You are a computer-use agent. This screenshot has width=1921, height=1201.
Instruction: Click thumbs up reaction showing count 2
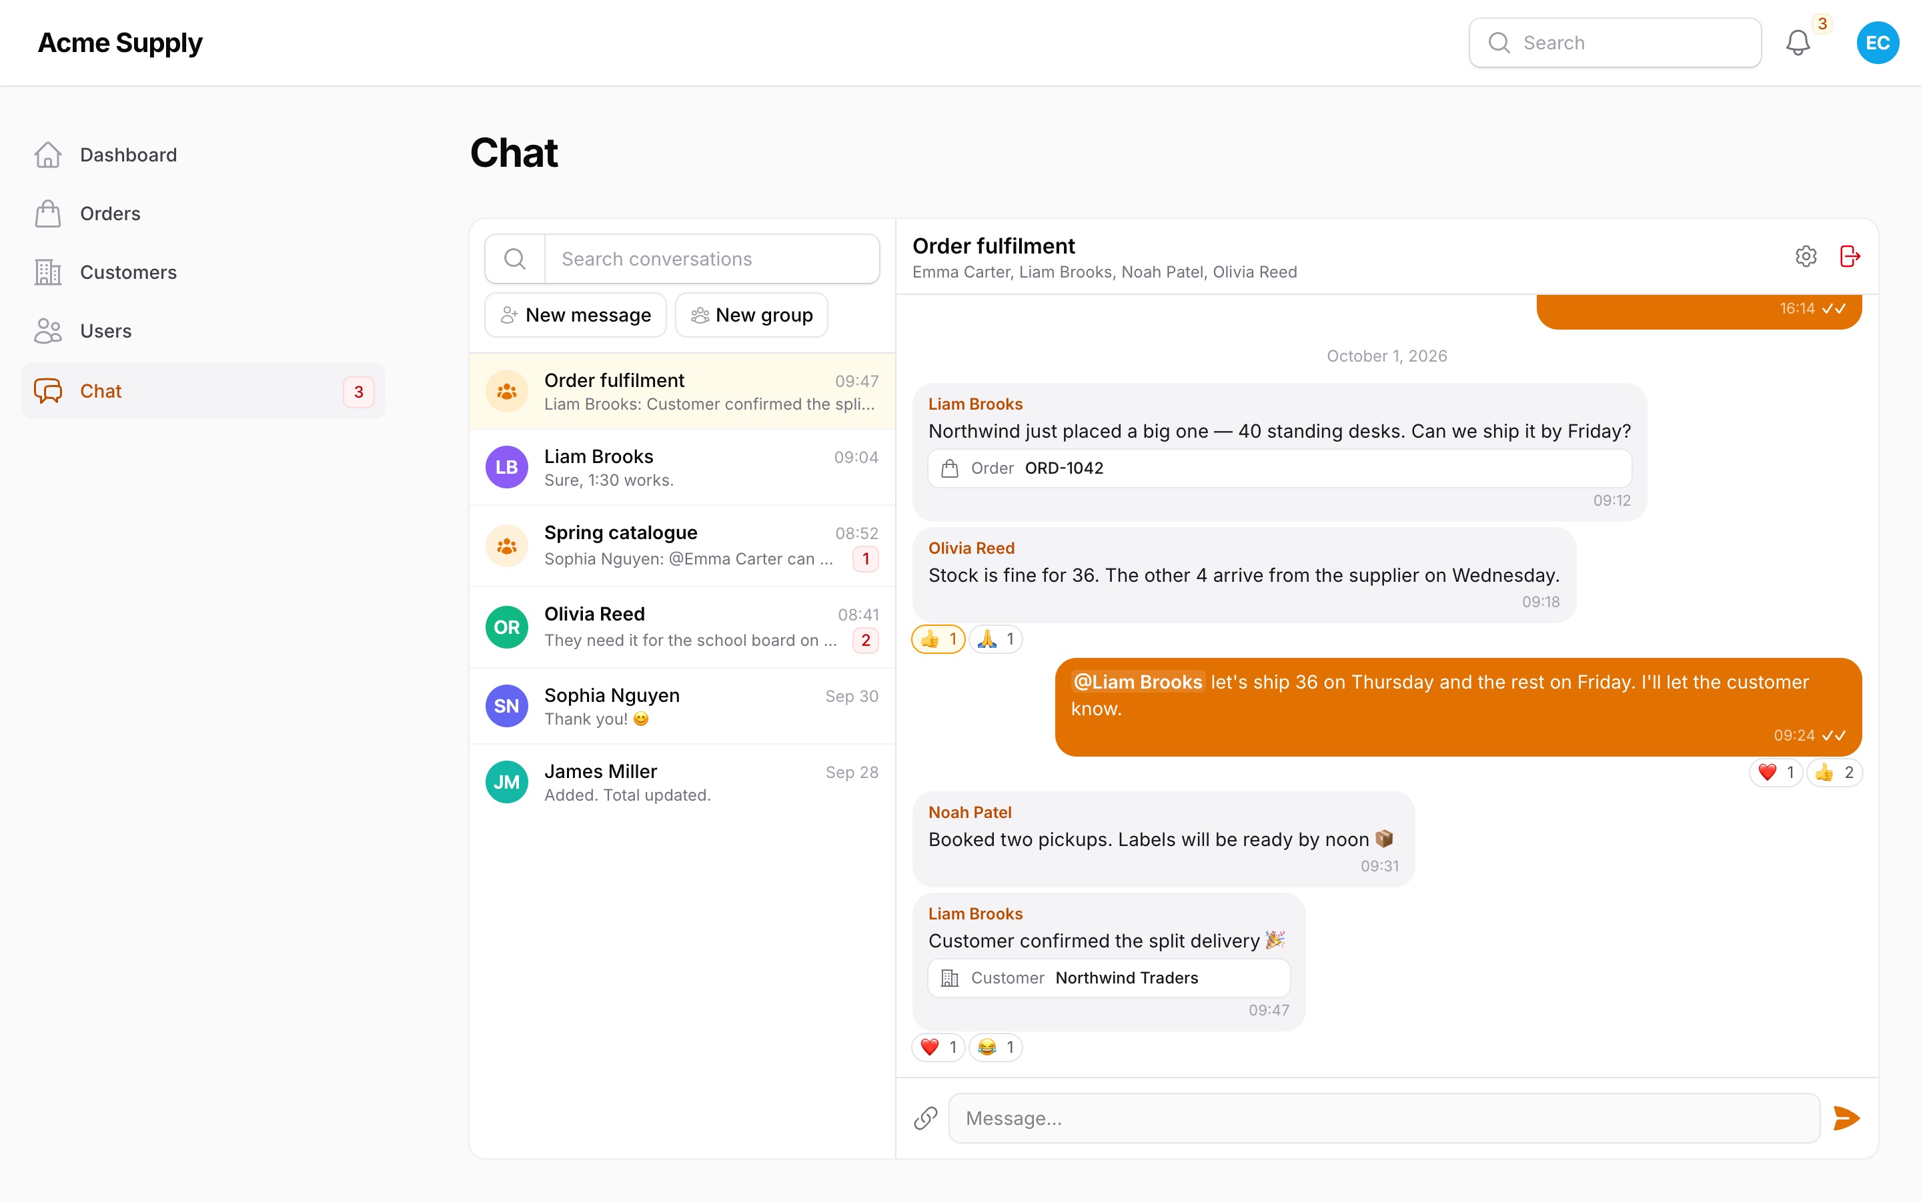point(1834,772)
